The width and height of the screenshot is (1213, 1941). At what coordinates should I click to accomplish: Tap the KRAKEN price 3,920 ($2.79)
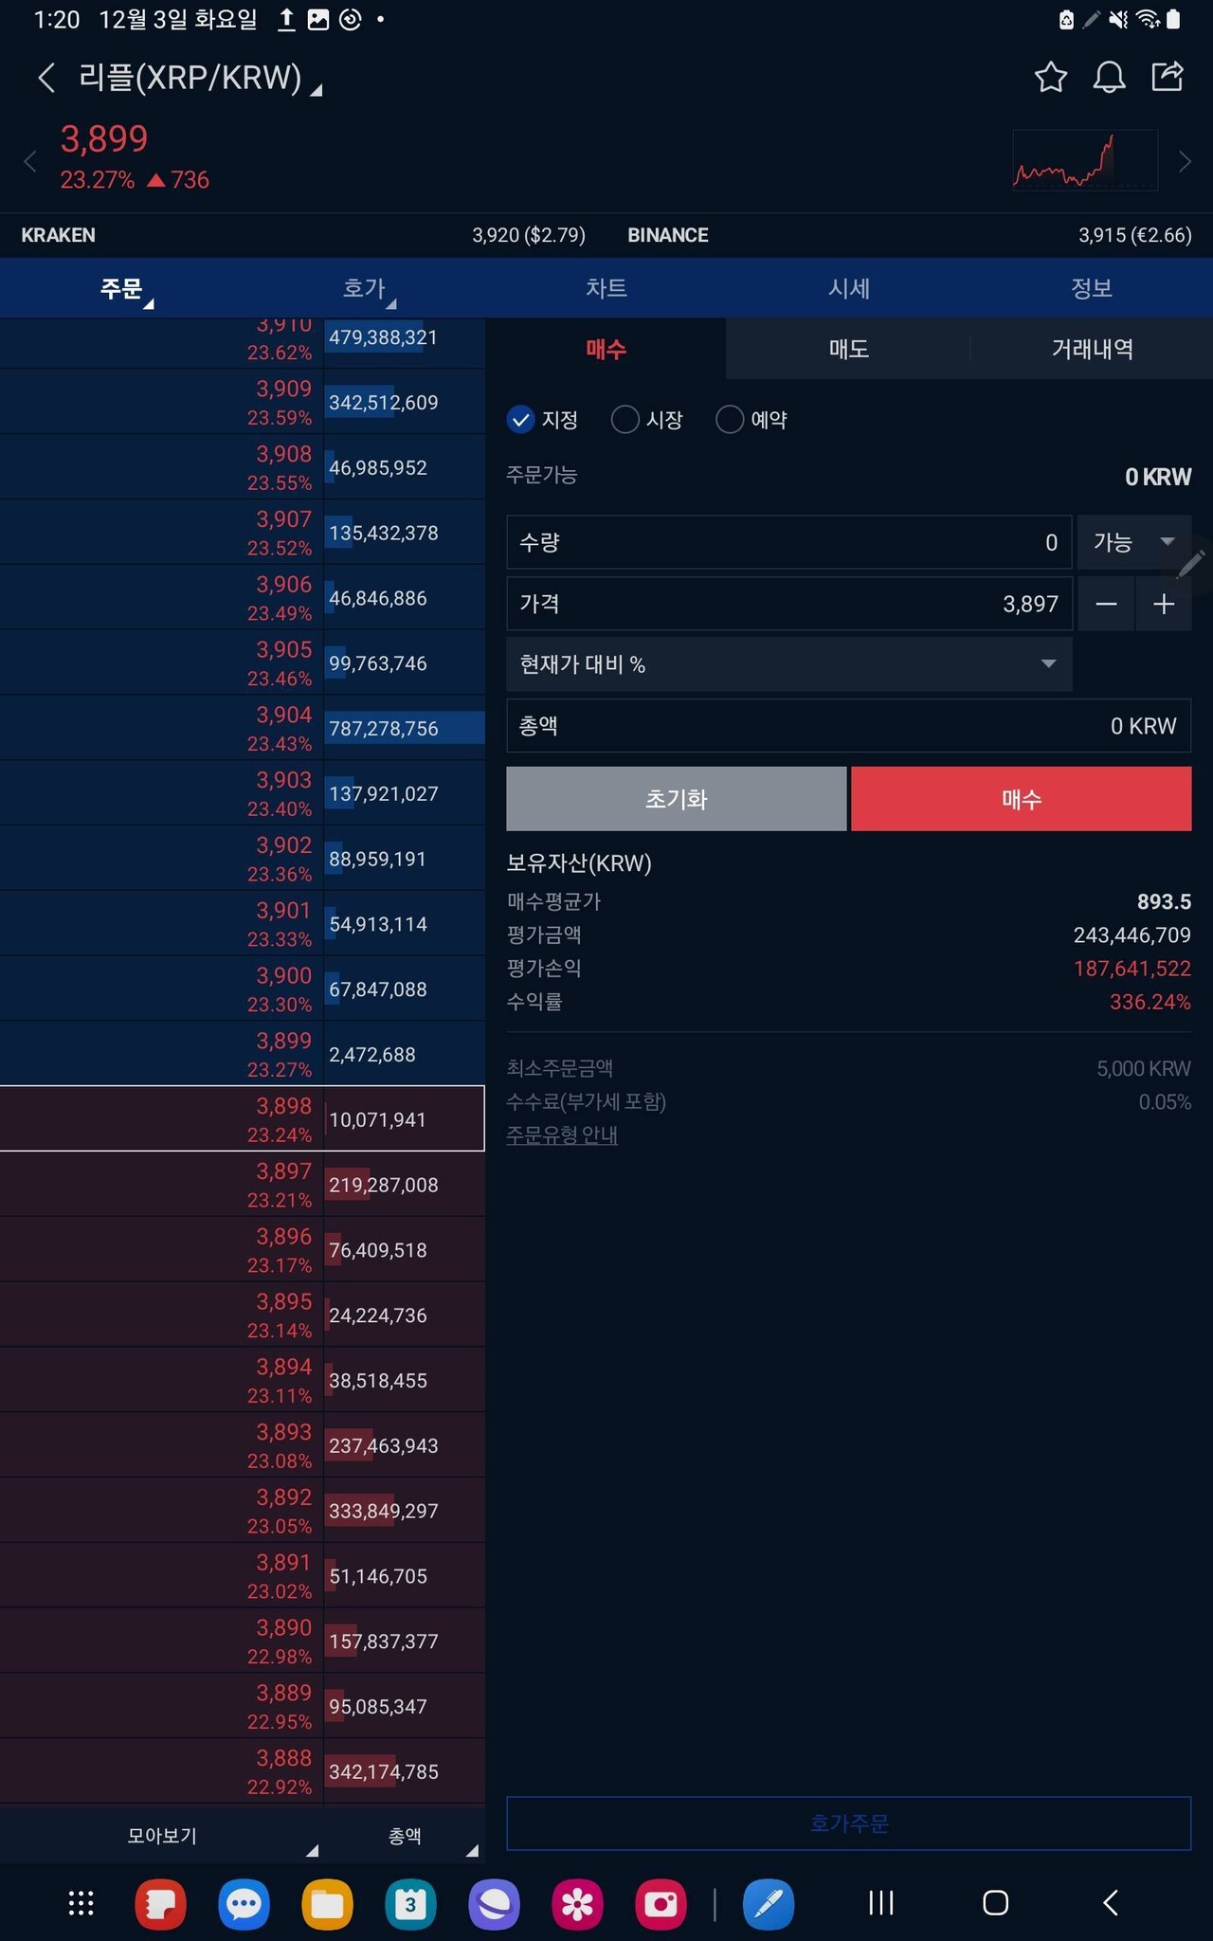[x=529, y=235]
